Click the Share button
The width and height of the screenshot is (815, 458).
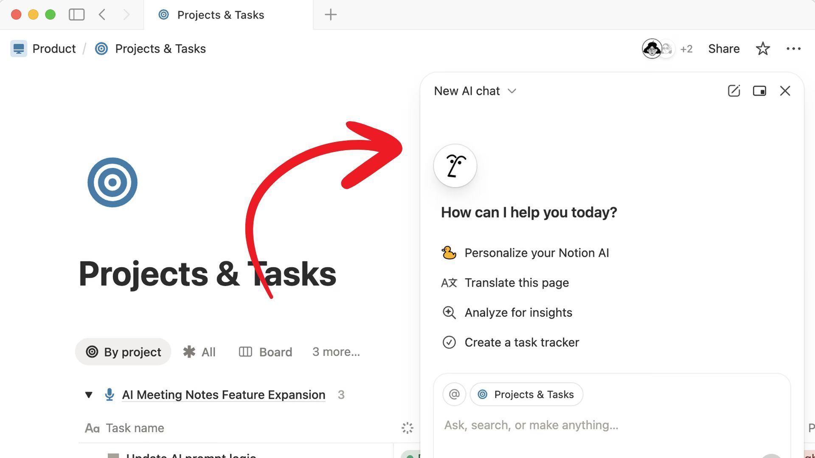(723, 49)
